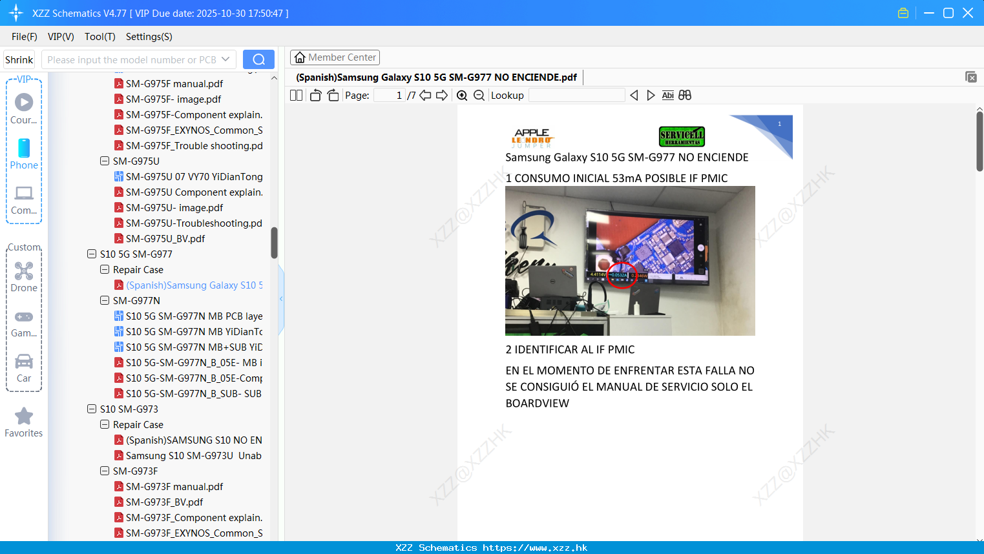Image resolution: width=984 pixels, height=554 pixels.
Task: Open the xzz.hk website link in footer
Action: click(x=535, y=548)
